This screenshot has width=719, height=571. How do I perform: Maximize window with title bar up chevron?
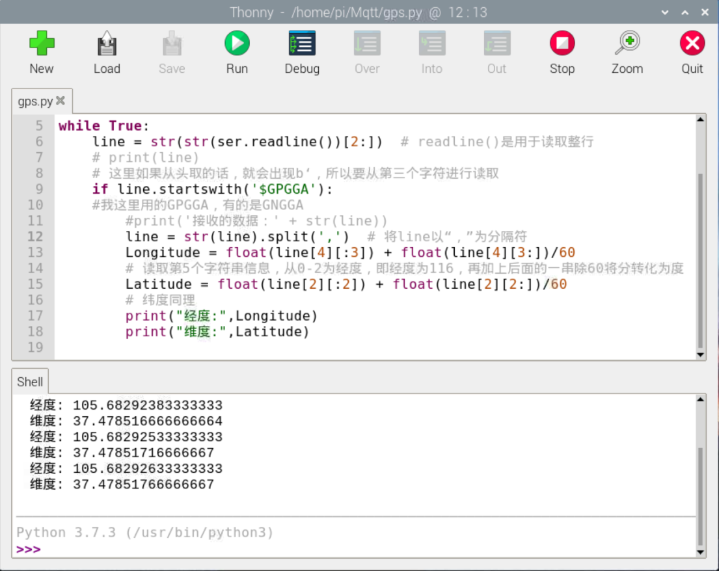[685, 12]
